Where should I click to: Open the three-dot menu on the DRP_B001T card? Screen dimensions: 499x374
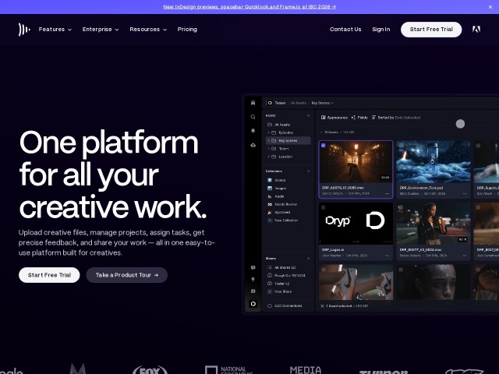click(x=465, y=256)
